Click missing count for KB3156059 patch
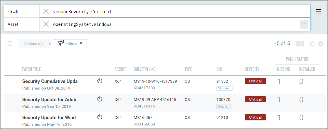This screenshot has width=328, height=129. point(279,118)
